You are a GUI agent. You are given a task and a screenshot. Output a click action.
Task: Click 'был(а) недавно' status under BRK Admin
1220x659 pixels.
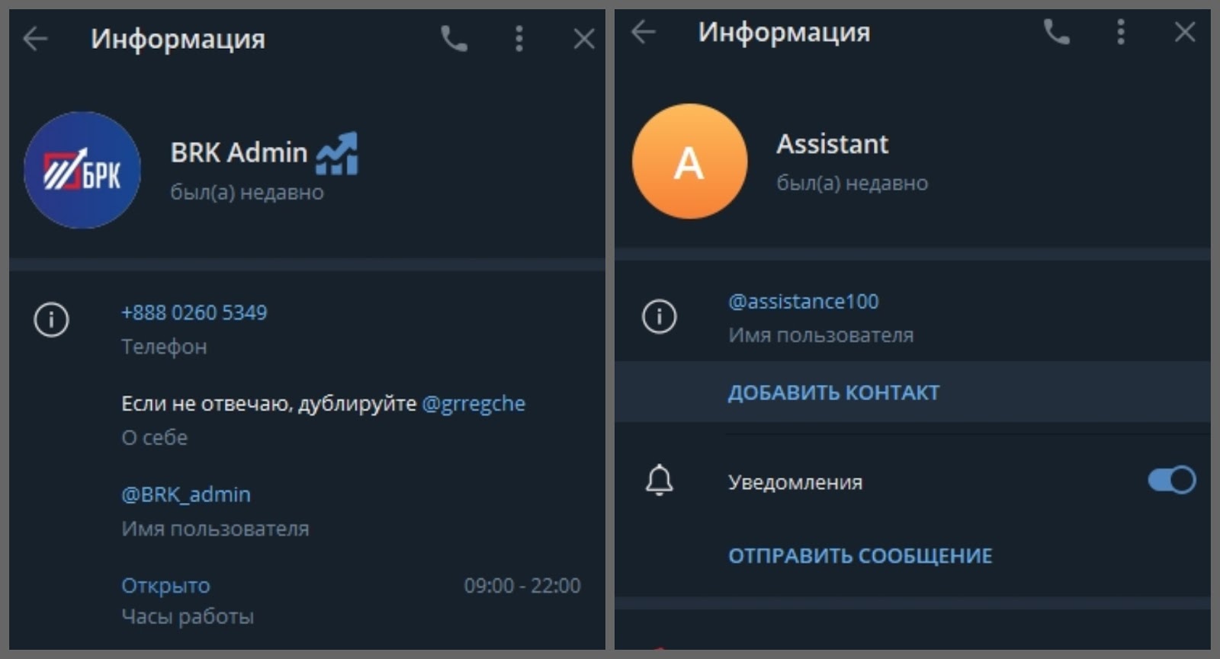[x=247, y=192]
